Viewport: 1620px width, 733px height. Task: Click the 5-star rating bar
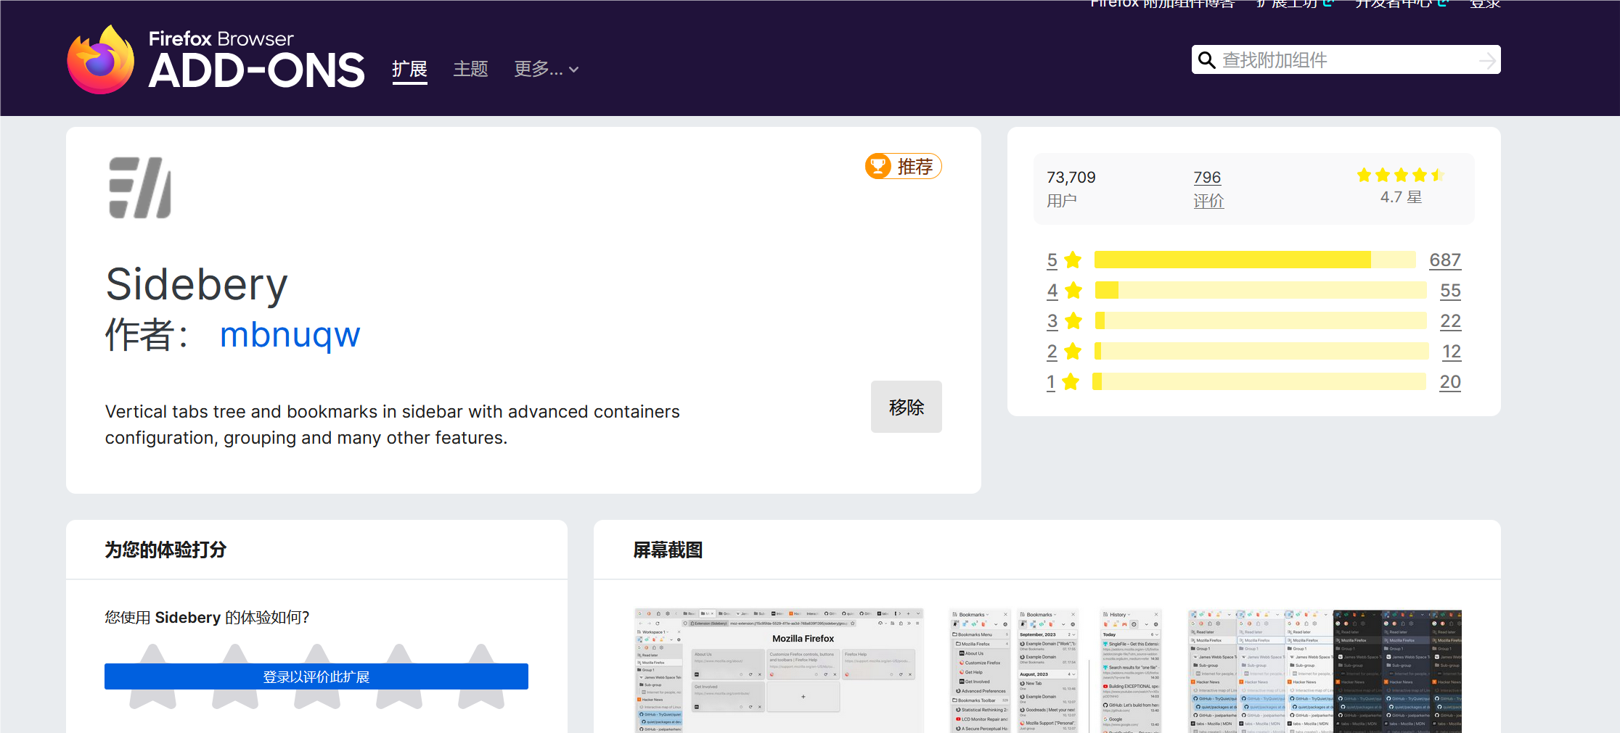(1255, 260)
